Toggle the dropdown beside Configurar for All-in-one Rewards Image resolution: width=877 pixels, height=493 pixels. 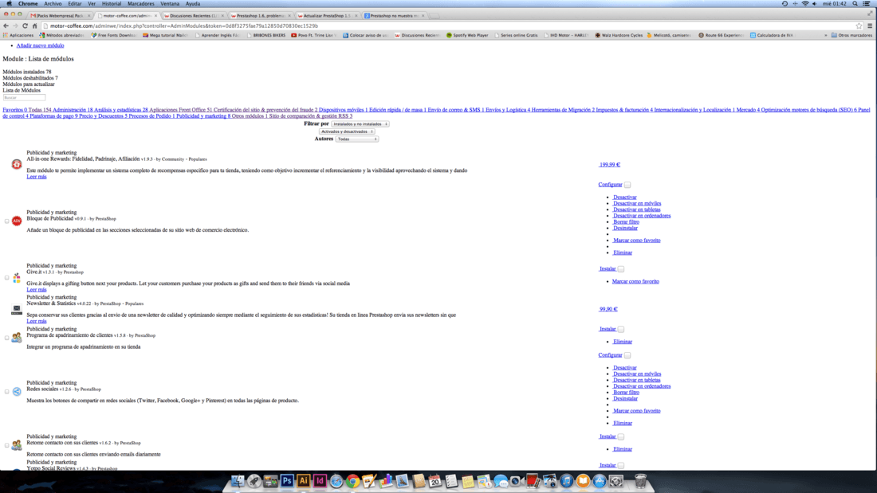tap(627, 185)
